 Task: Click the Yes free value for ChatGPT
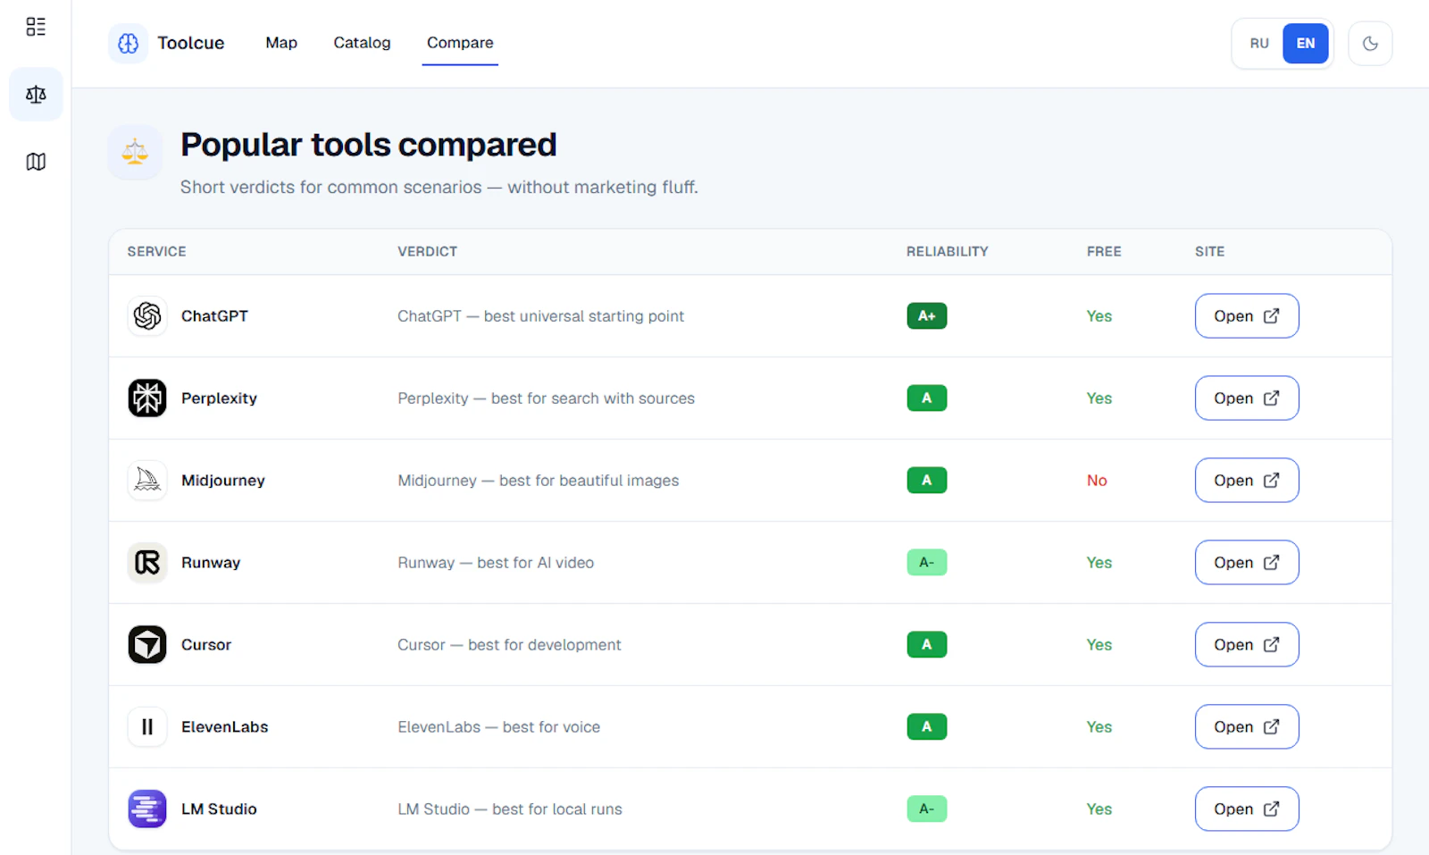pos(1099,315)
